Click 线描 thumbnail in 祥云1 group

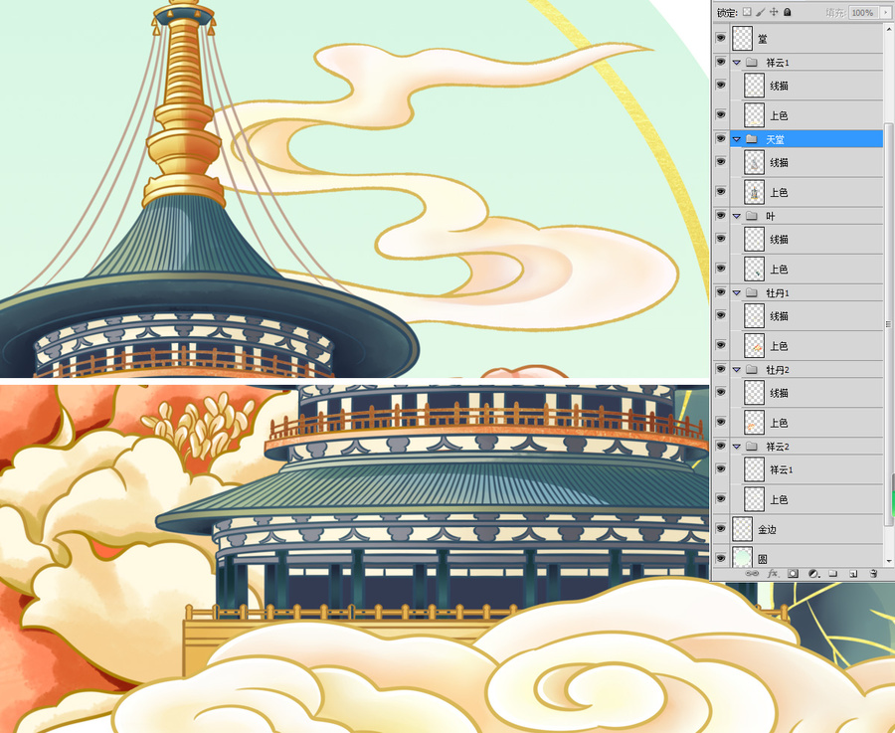pos(754,86)
